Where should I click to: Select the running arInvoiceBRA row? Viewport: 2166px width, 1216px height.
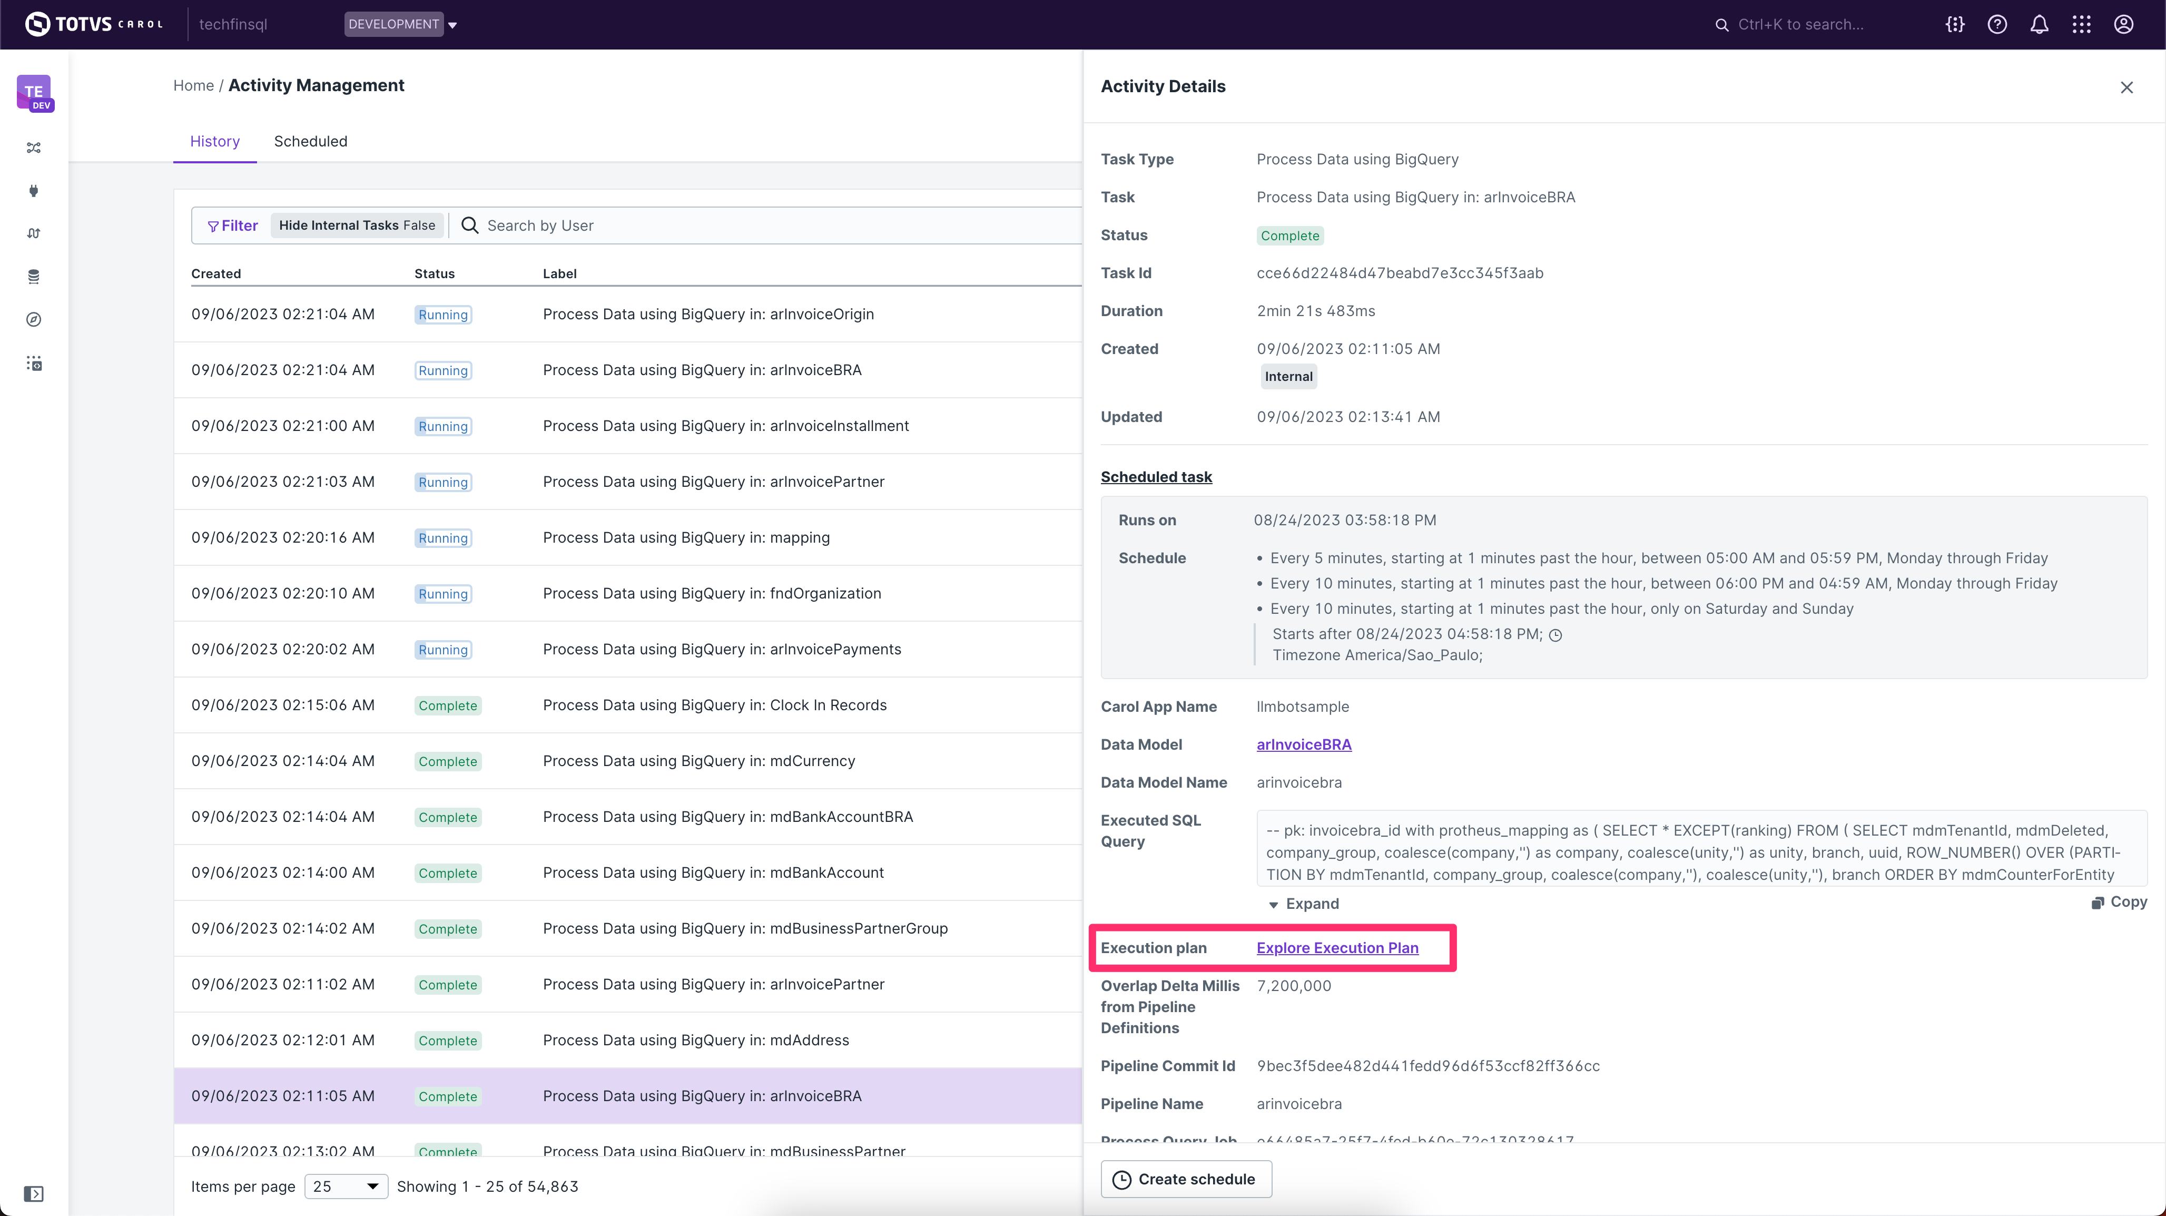point(627,370)
